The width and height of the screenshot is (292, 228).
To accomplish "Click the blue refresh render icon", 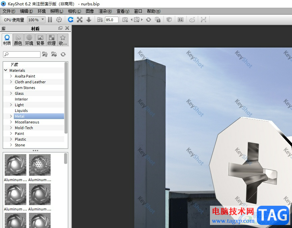I will point(71,20).
